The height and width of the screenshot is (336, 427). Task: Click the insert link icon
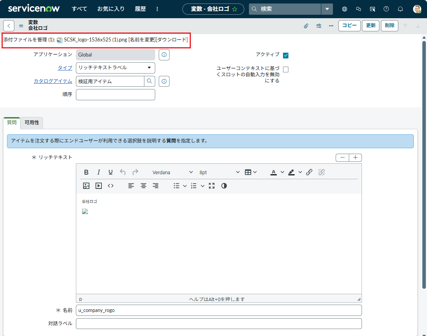click(309, 172)
